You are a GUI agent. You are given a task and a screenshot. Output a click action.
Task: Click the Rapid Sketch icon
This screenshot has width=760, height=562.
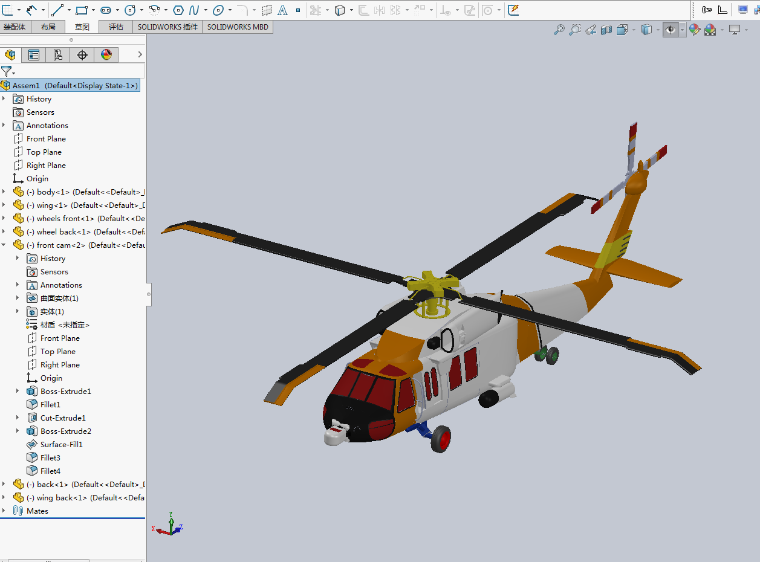click(513, 10)
